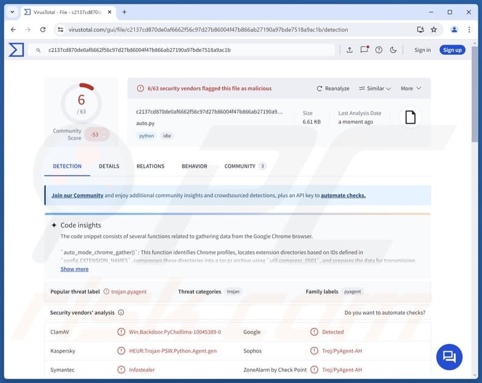Open the browser profile icon

click(454, 29)
